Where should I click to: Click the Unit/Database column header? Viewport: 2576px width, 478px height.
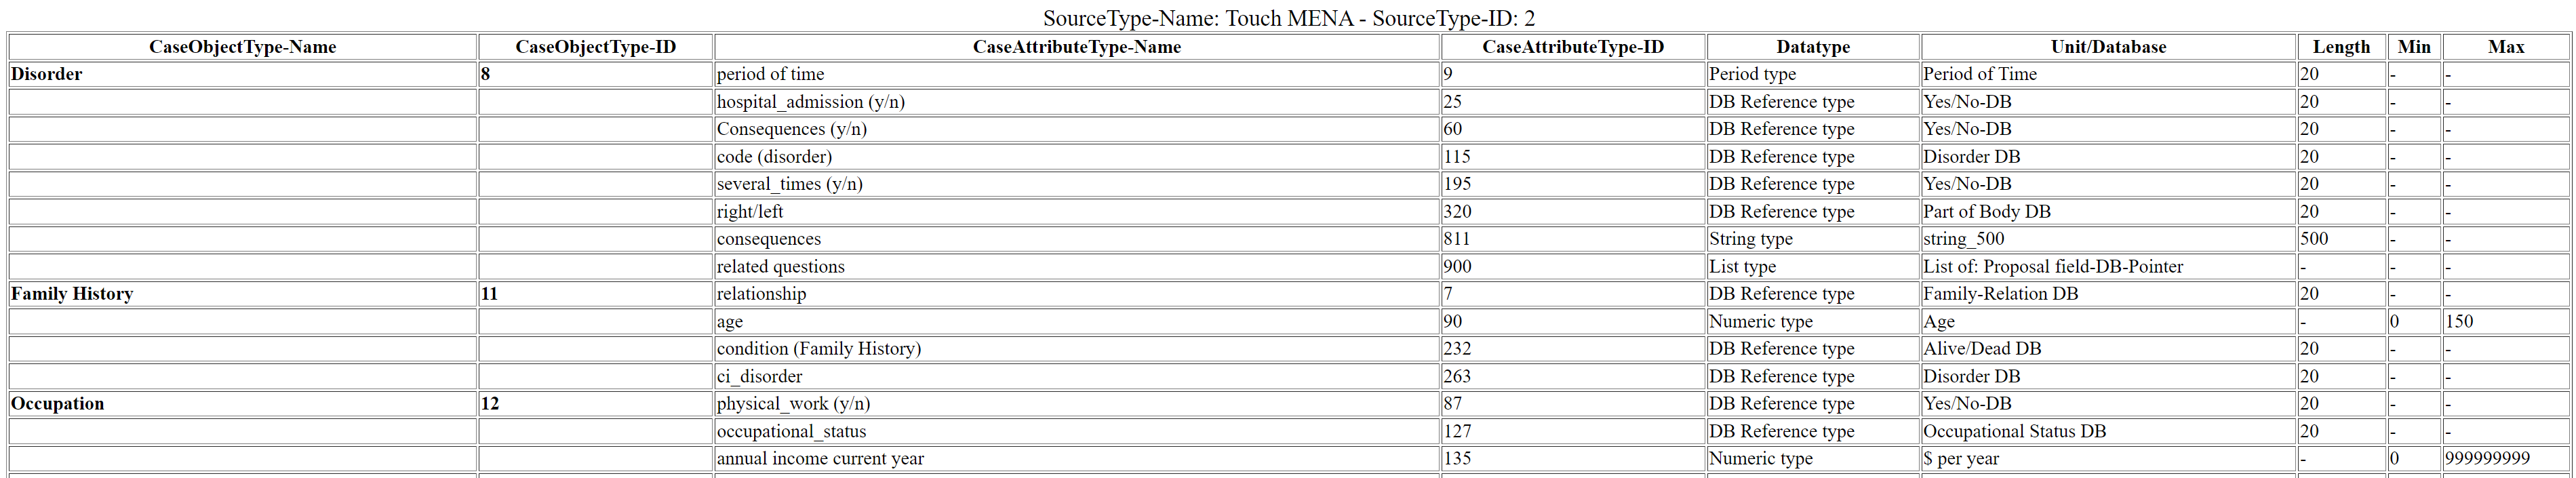[2108, 47]
